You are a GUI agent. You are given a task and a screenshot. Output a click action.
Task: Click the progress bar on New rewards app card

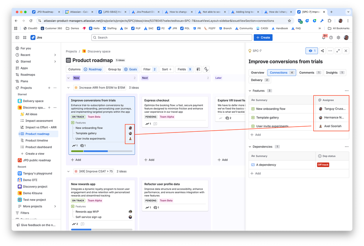tap(102, 229)
